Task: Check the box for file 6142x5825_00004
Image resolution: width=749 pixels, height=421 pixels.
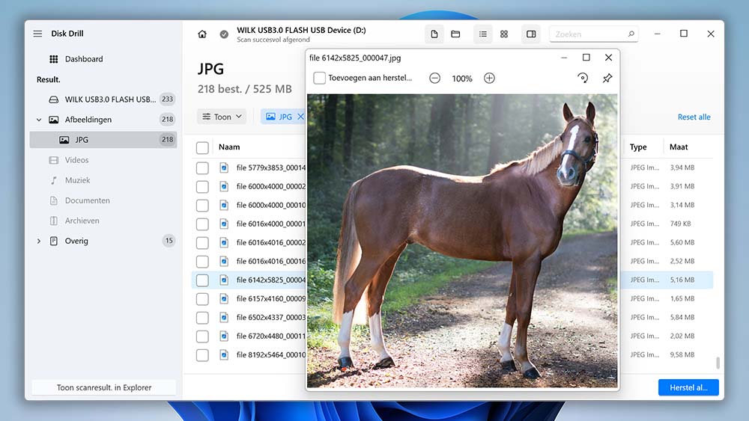Action: coord(202,280)
